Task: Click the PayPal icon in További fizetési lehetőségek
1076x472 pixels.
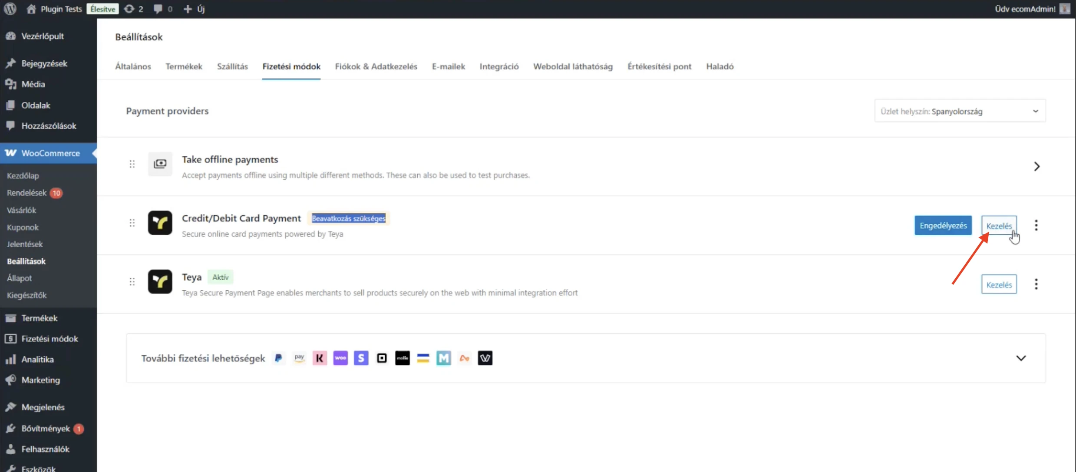Action: pos(278,358)
